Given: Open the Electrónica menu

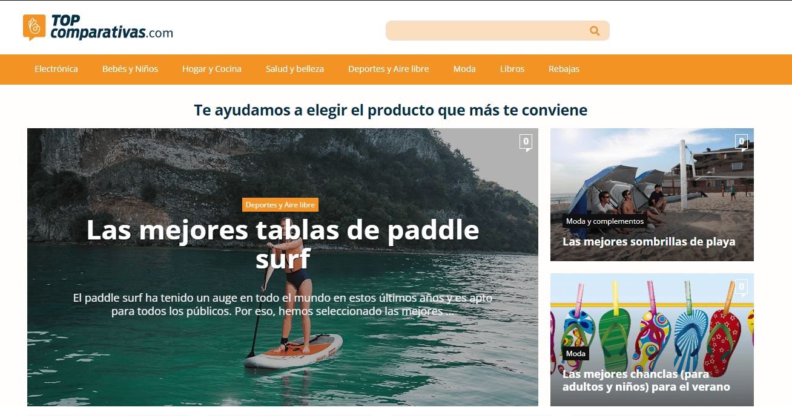Looking at the screenshot, I should (x=56, y=69).
